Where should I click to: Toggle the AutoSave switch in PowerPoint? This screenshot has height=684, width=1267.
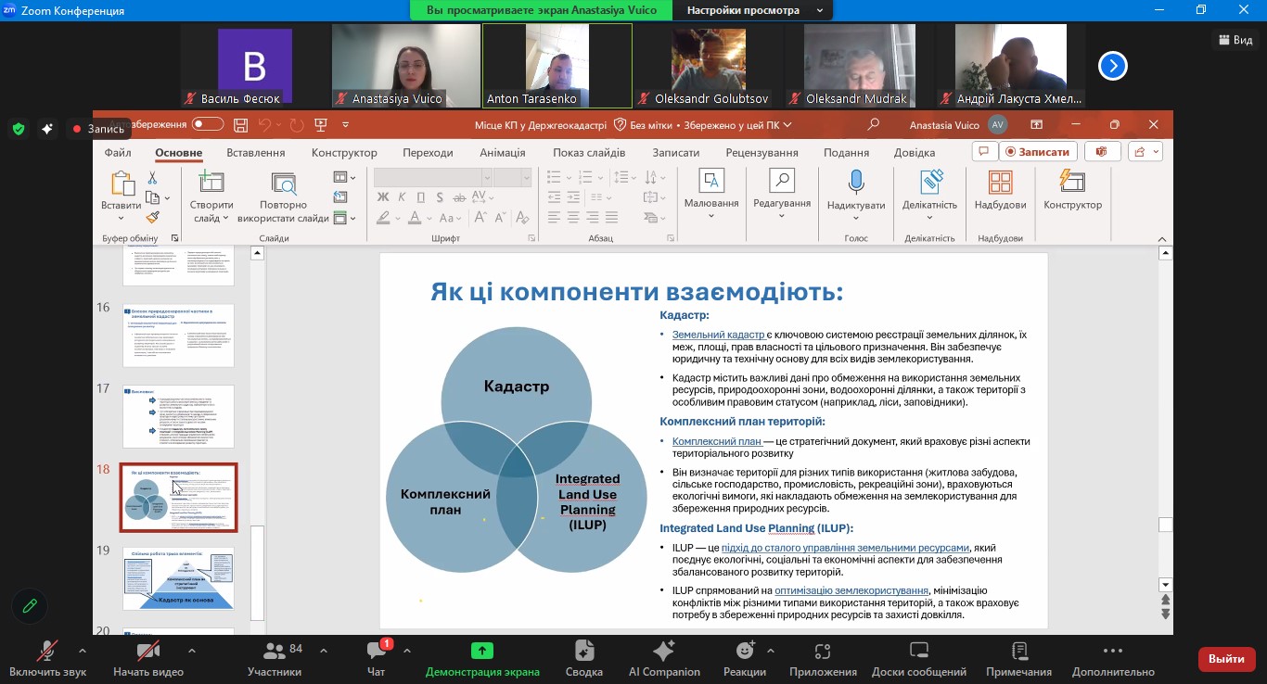click(x=208, y=124)
